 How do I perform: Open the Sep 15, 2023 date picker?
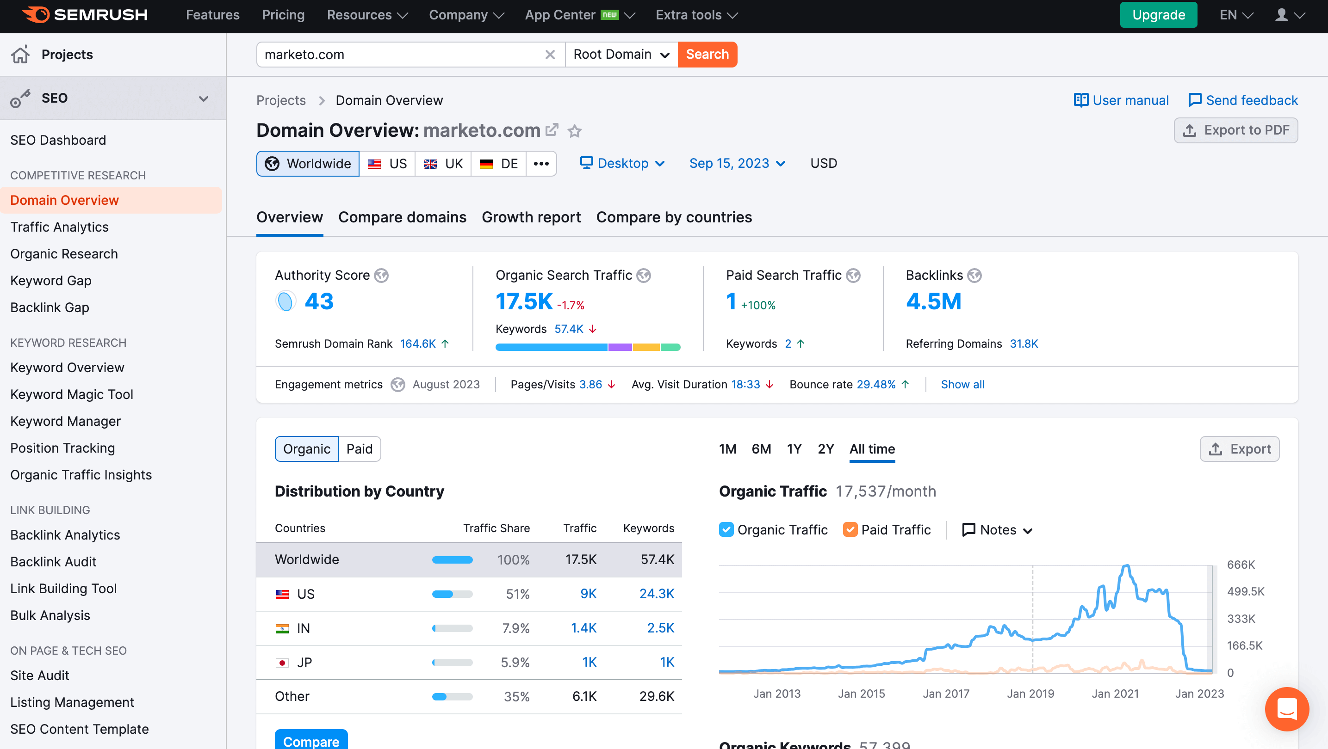(737, 163)
